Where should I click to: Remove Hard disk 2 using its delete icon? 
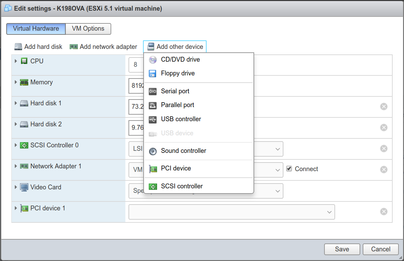pos(384,127)
